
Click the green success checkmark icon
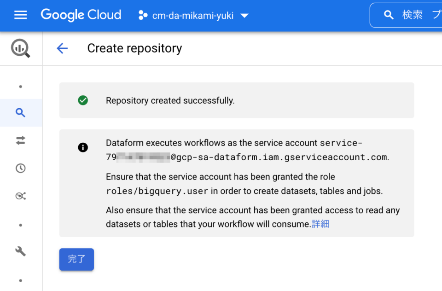[x=83, y=100]
